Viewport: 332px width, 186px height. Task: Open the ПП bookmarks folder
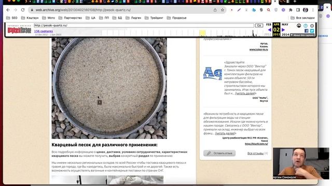(104, 18)
